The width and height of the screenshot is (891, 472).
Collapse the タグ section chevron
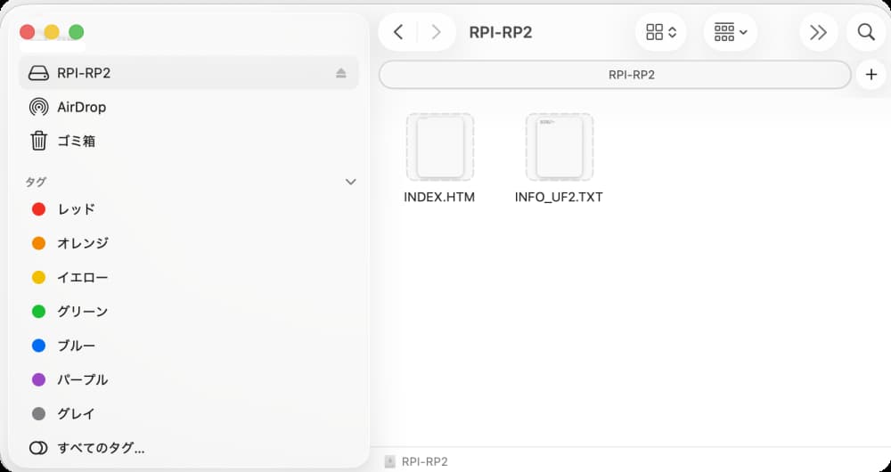[350, 183]
